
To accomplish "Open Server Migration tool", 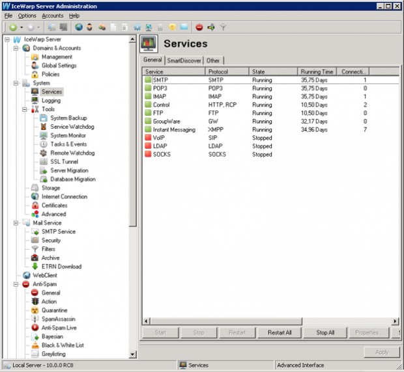I will tap(69, 170).
